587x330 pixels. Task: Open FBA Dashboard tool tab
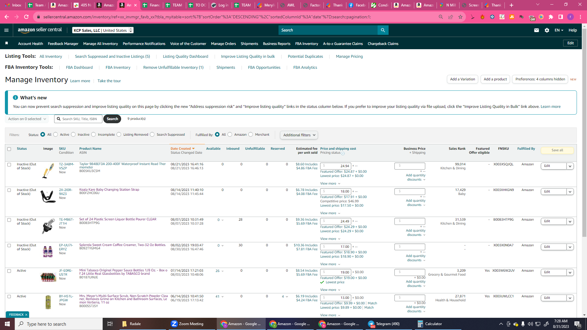click(x=79, y=68)
